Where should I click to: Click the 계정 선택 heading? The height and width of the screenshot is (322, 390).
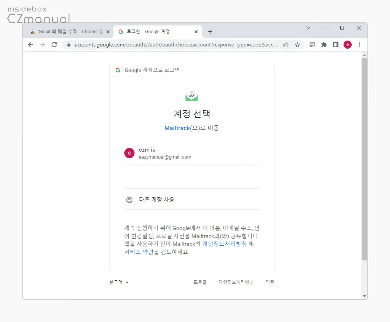(192, 114)
